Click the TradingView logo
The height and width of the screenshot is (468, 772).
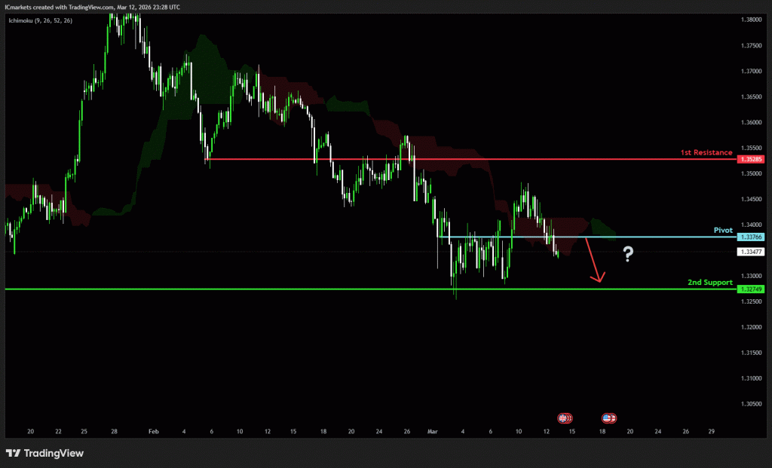tap(44, 453)
